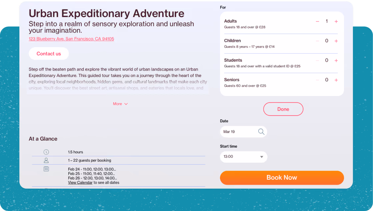Screen dimensions: 373x211
Task: Increase the Adults guest count
Action: [336, 21]
